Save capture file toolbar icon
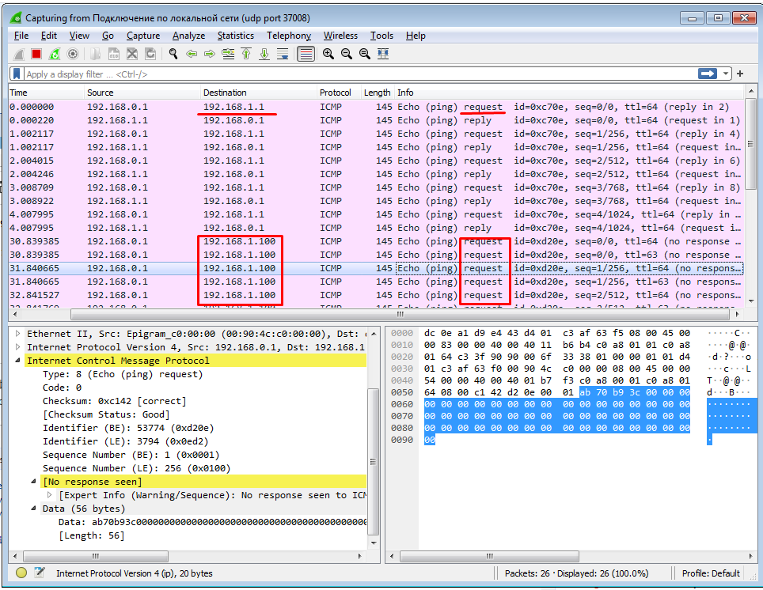This screenshot has width=763, height=590. [x=113, y=54]
